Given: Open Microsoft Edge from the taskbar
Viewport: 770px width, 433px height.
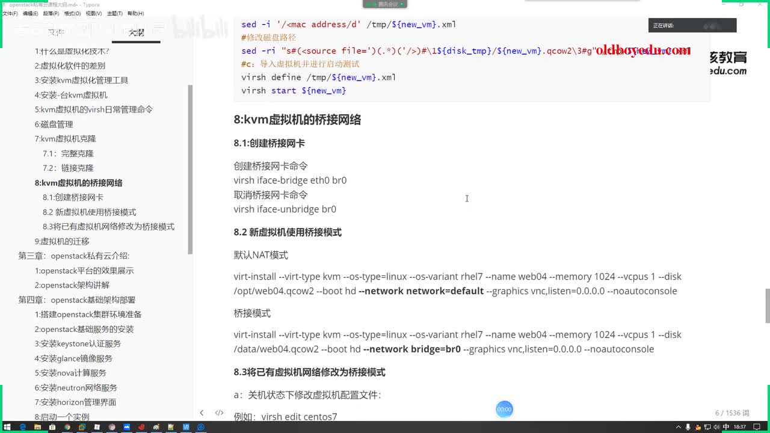Looking at the screenshot, I should pyautogui.click(x=23, y=427).
